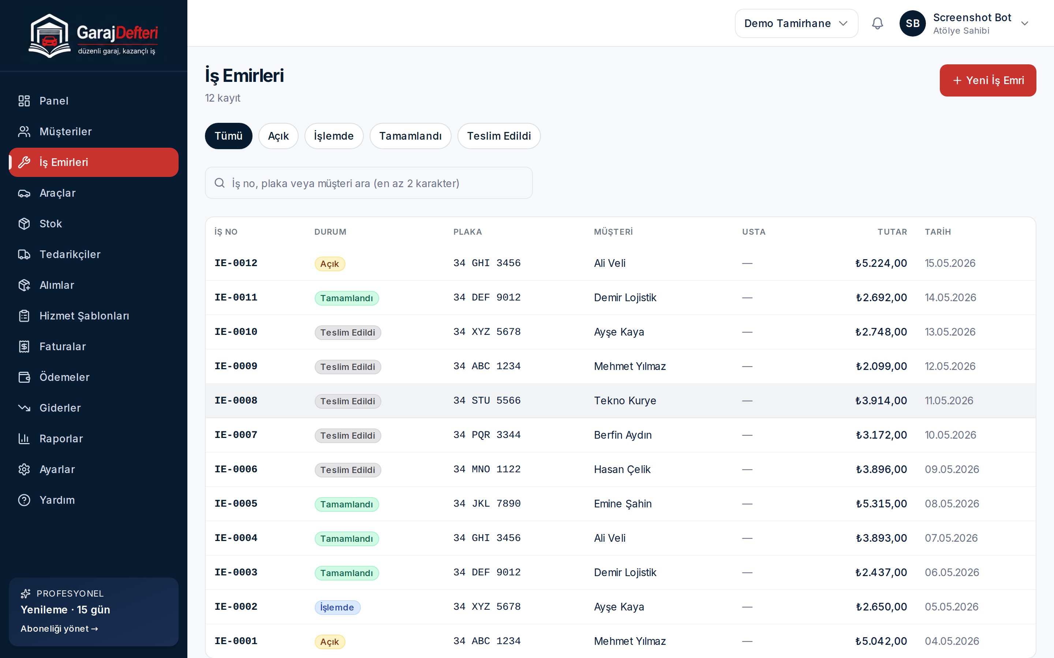Click plate 34 PQR 3344
The width and height of the screenshot is (1054, 658).
click(x=487, y=435)
